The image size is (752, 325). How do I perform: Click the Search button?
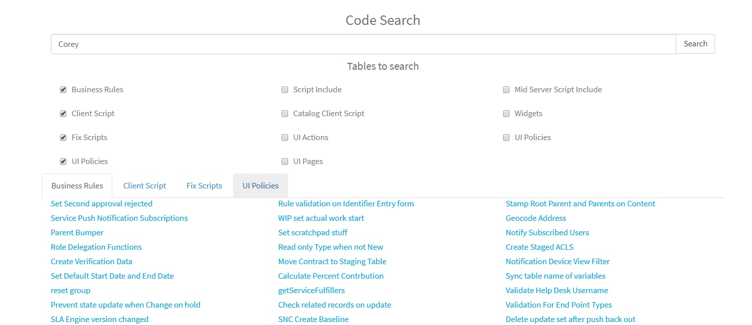pyautogui.click(x=695, y=43)
